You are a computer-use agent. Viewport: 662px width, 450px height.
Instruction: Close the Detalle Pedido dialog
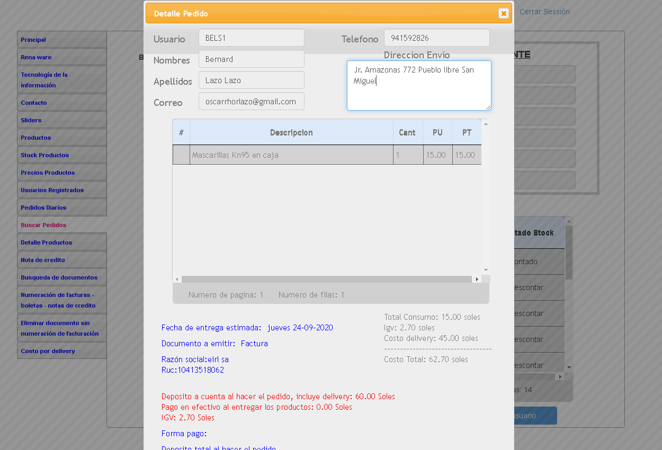[x=503, y=13]
